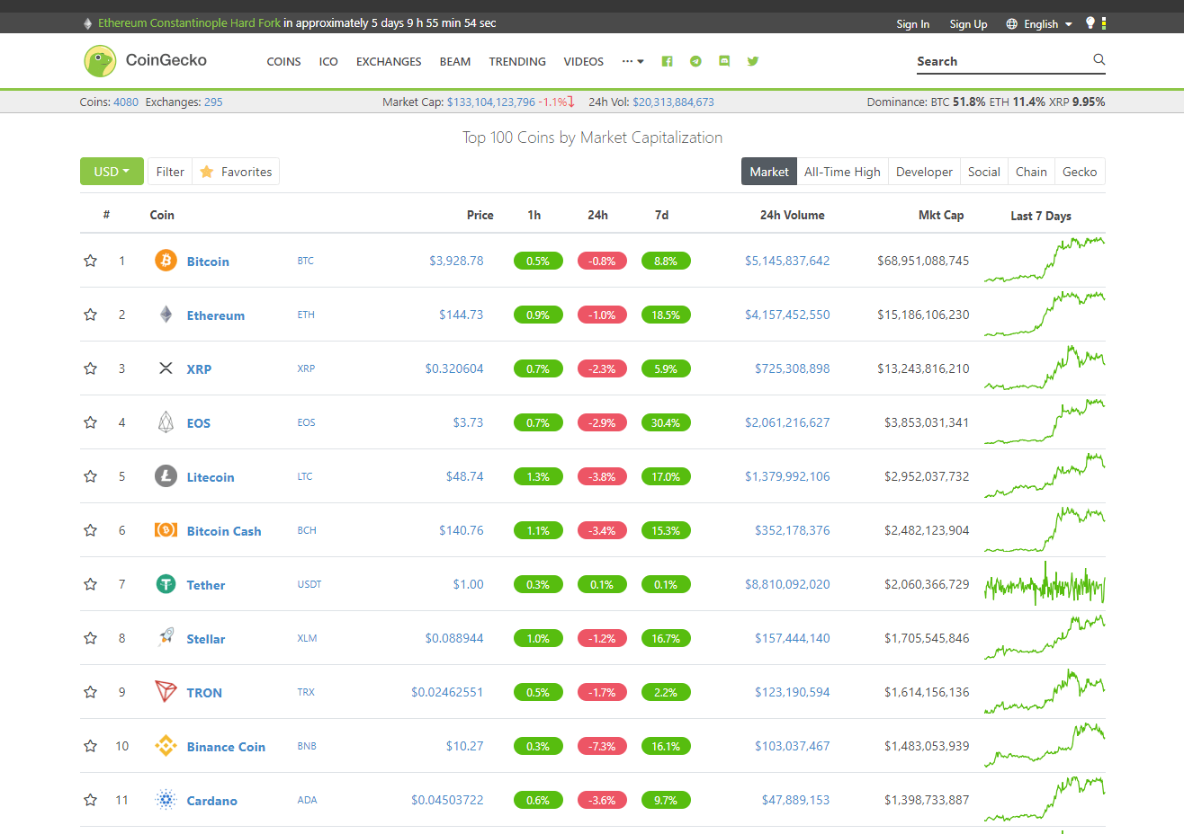The image size is (1184, 834).
Task: Select the Market tab
Action: 769,172
